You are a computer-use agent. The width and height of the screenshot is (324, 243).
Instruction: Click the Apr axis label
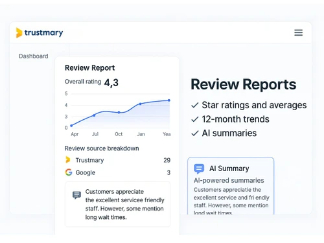coord(75,134)
